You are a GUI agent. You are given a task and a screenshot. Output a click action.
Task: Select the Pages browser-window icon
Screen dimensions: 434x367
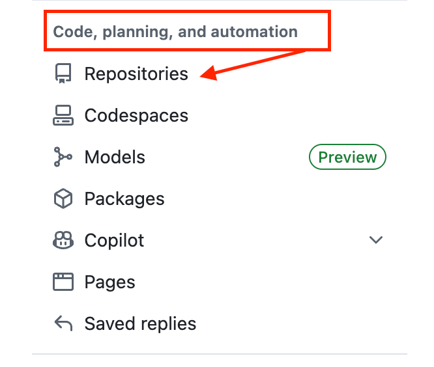(x=63, y=282)
